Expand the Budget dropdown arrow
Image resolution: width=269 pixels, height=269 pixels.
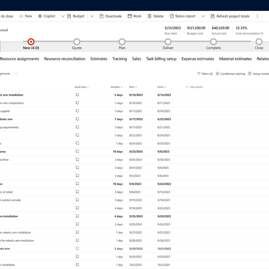coord(92,16)
